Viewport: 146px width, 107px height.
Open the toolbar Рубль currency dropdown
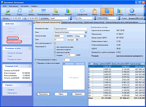(x=93, y=18)
